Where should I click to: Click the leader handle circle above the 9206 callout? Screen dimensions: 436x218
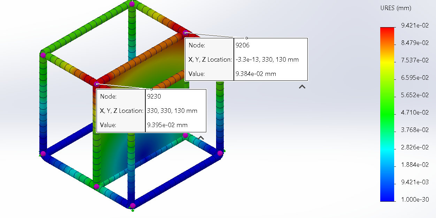tap(246, 38)
